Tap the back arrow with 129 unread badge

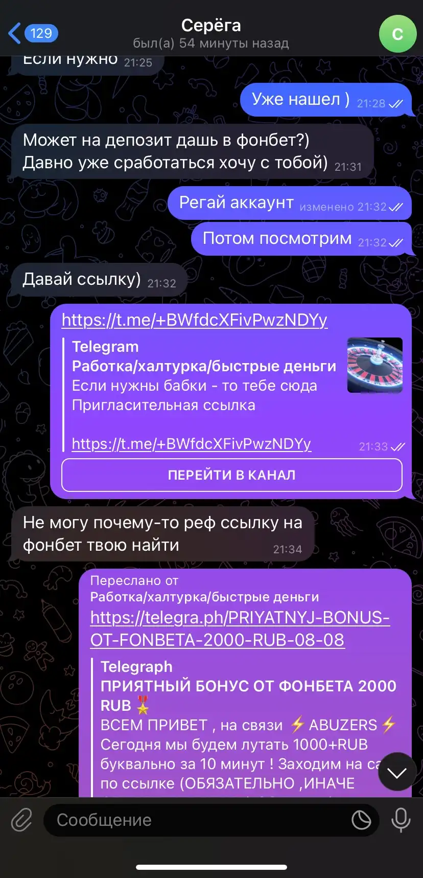33,33
